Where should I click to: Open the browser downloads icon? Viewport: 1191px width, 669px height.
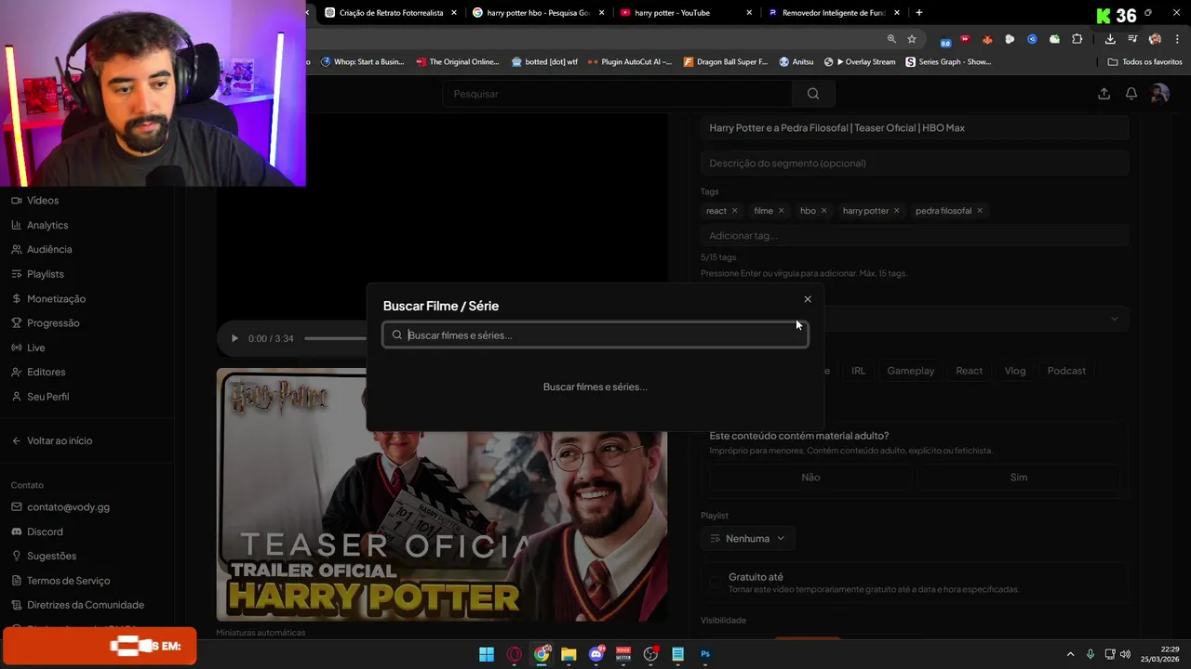(x=1110, y=39)
